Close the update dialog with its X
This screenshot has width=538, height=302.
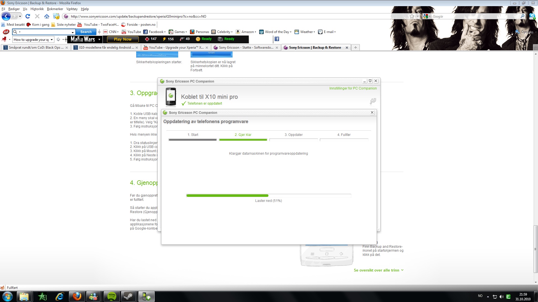coord(372,112)
